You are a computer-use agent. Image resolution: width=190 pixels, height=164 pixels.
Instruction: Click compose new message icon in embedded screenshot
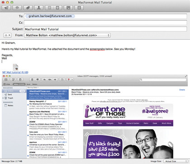pos(13,80)
